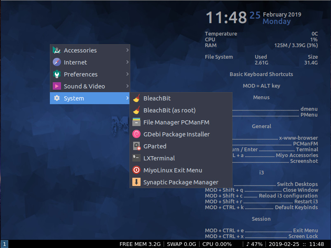Screen dimensions: 331x248
Task: Launch BleachBit (as root)
Action: pyautogui.click(x=181, y=110)
